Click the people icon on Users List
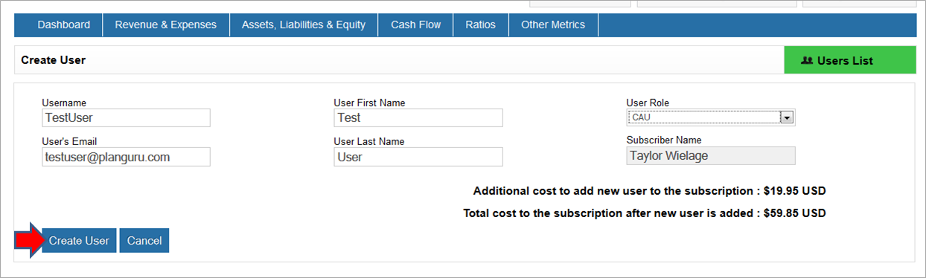The width and height of the screenshot is (926, 278). [807, 60]
